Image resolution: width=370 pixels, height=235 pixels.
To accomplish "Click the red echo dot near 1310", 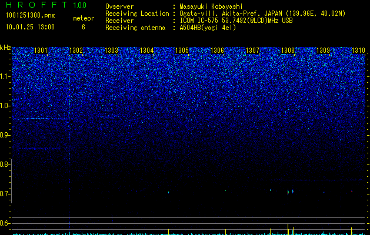I will 352,191.
